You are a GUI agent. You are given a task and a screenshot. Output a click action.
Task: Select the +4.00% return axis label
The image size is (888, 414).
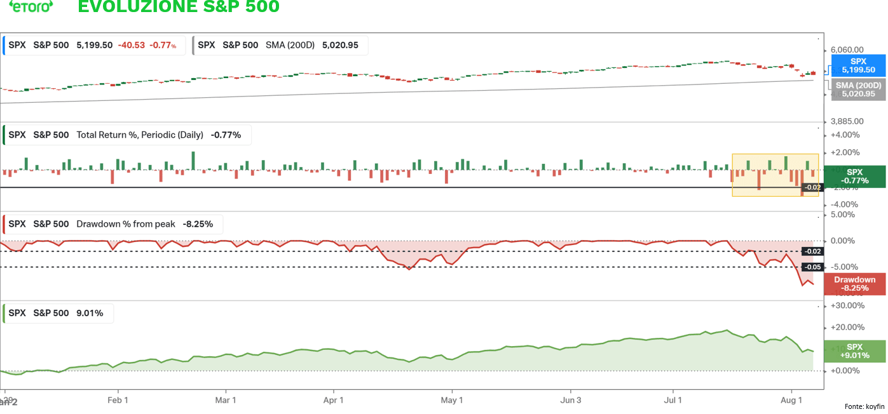(x=845, y=135)
